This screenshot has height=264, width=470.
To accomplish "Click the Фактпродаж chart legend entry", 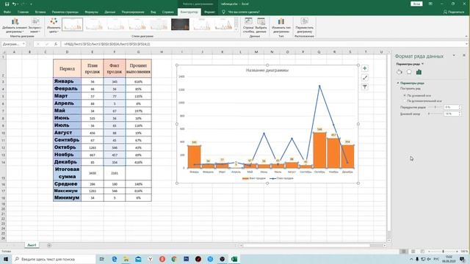I will pos(254,178).
